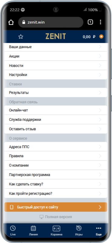
Task: Tap the Live tab label
Action: click(x=13, y=234)
